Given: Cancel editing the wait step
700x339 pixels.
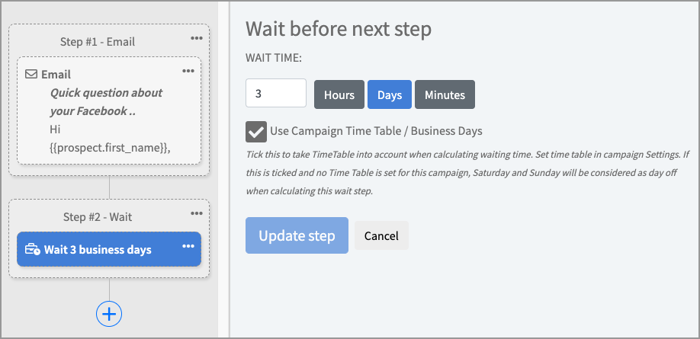Looking at the screenshot, I should (381, 235).
